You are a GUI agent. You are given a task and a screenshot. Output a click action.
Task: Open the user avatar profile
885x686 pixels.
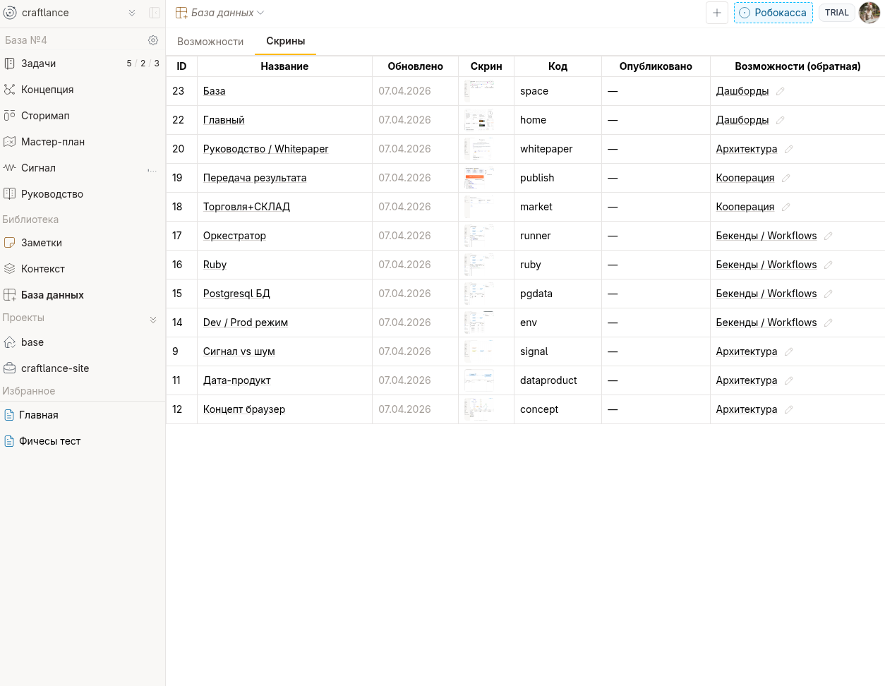[x=869, y=13]
